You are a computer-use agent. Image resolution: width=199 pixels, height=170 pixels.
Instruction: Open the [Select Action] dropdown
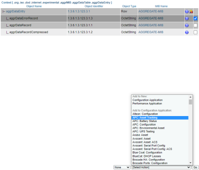pos(161,167)
